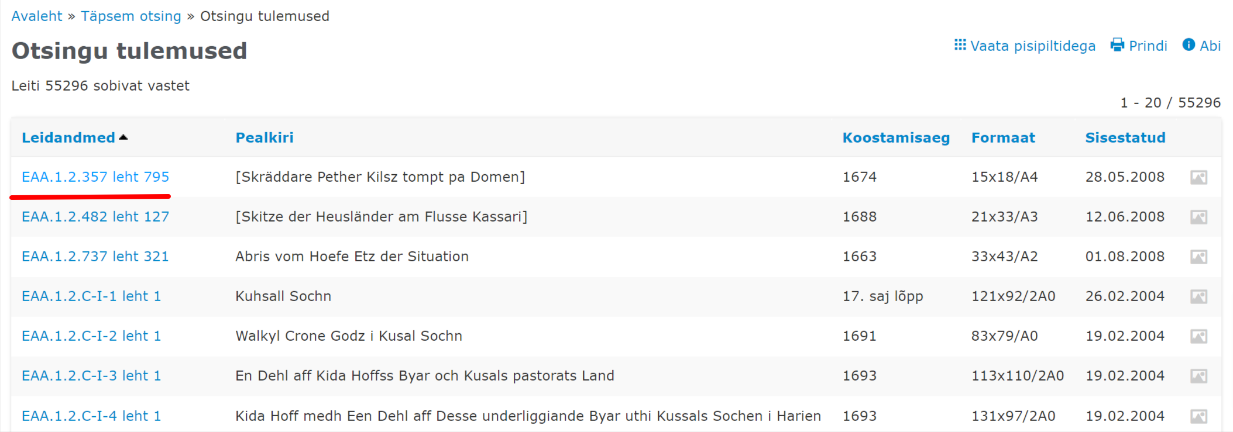Screen dimensions: 1233x432
Task: Click image icon in Abris vom Hoefe row
Action: (x=1198, y=257)
